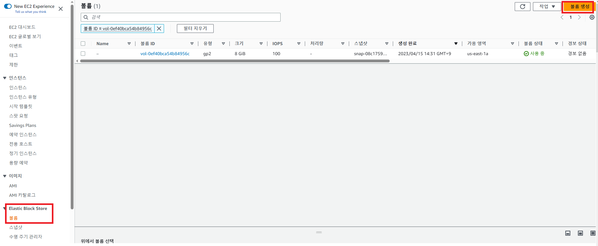The width and height of the screenshot is (598, 246).
Task: Check the select-all volumes checkbox
Action: click(x=83, y=44)
